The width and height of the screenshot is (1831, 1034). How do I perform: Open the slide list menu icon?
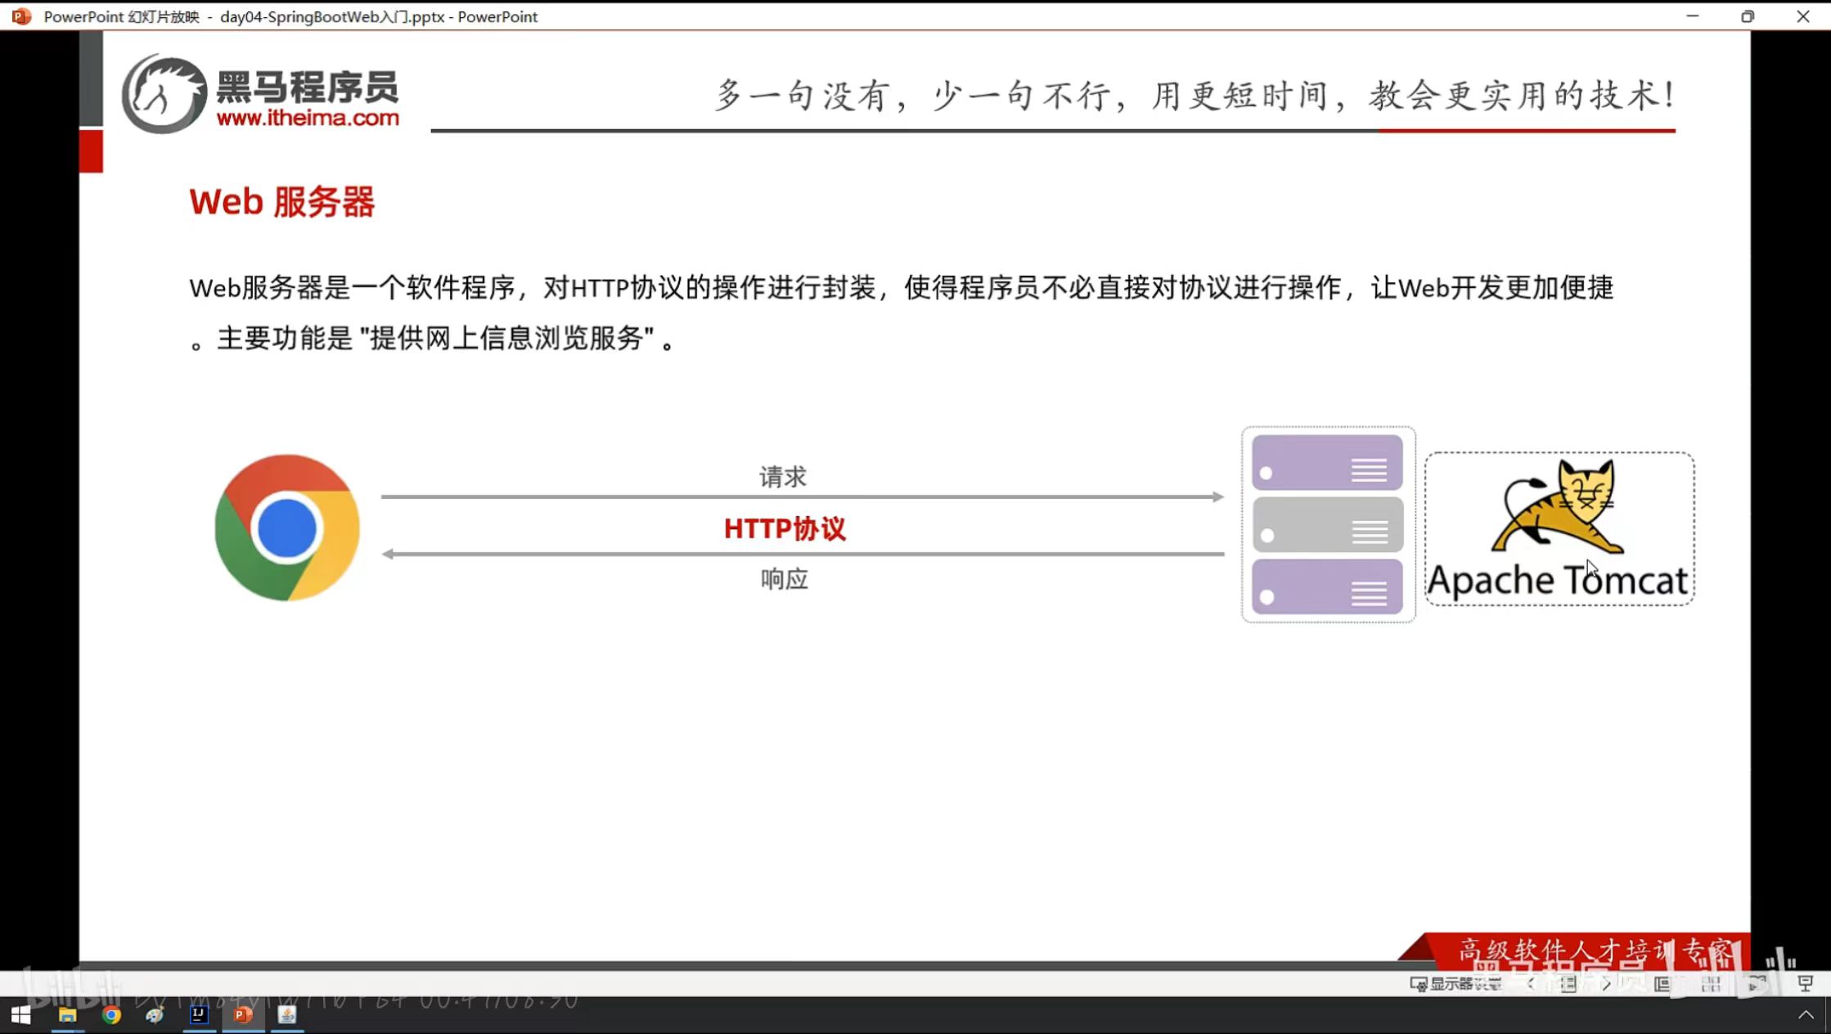(x=1568, y=984)
